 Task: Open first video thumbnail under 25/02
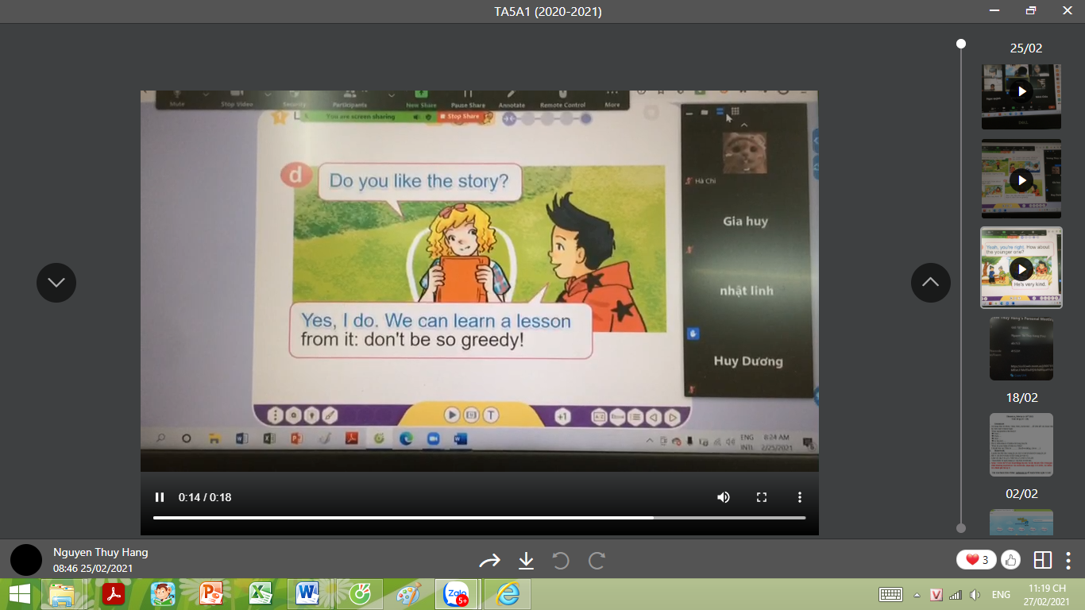1021,96
